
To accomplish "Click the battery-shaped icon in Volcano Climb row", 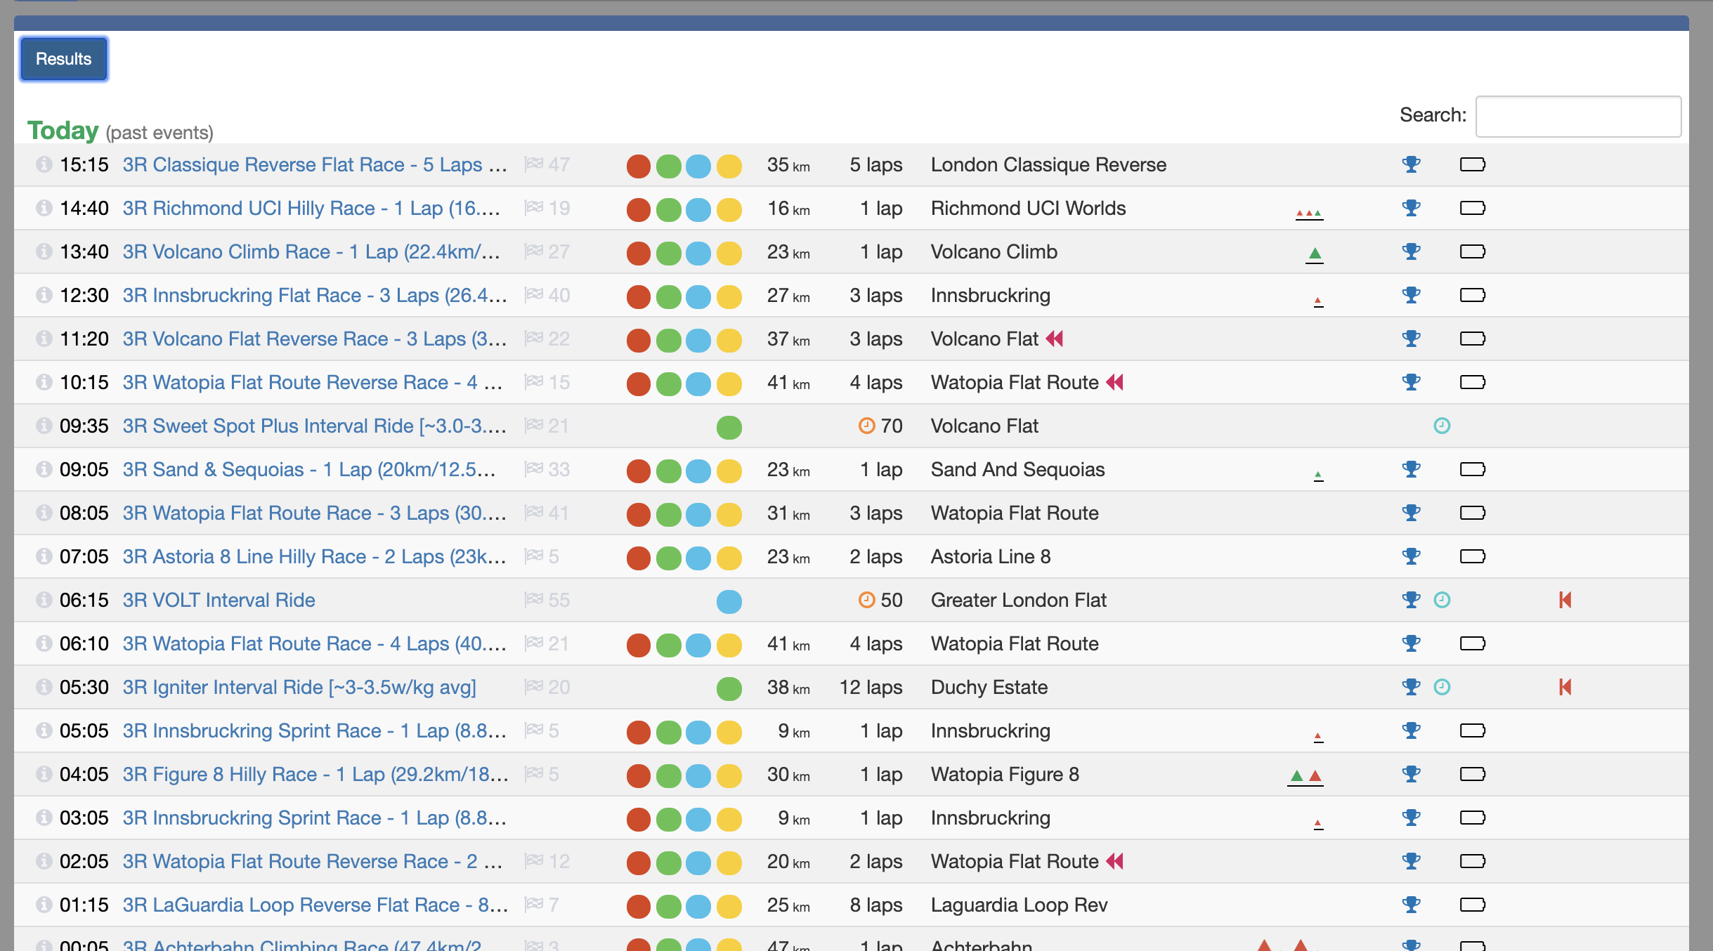I will (x=1472, y=251).
